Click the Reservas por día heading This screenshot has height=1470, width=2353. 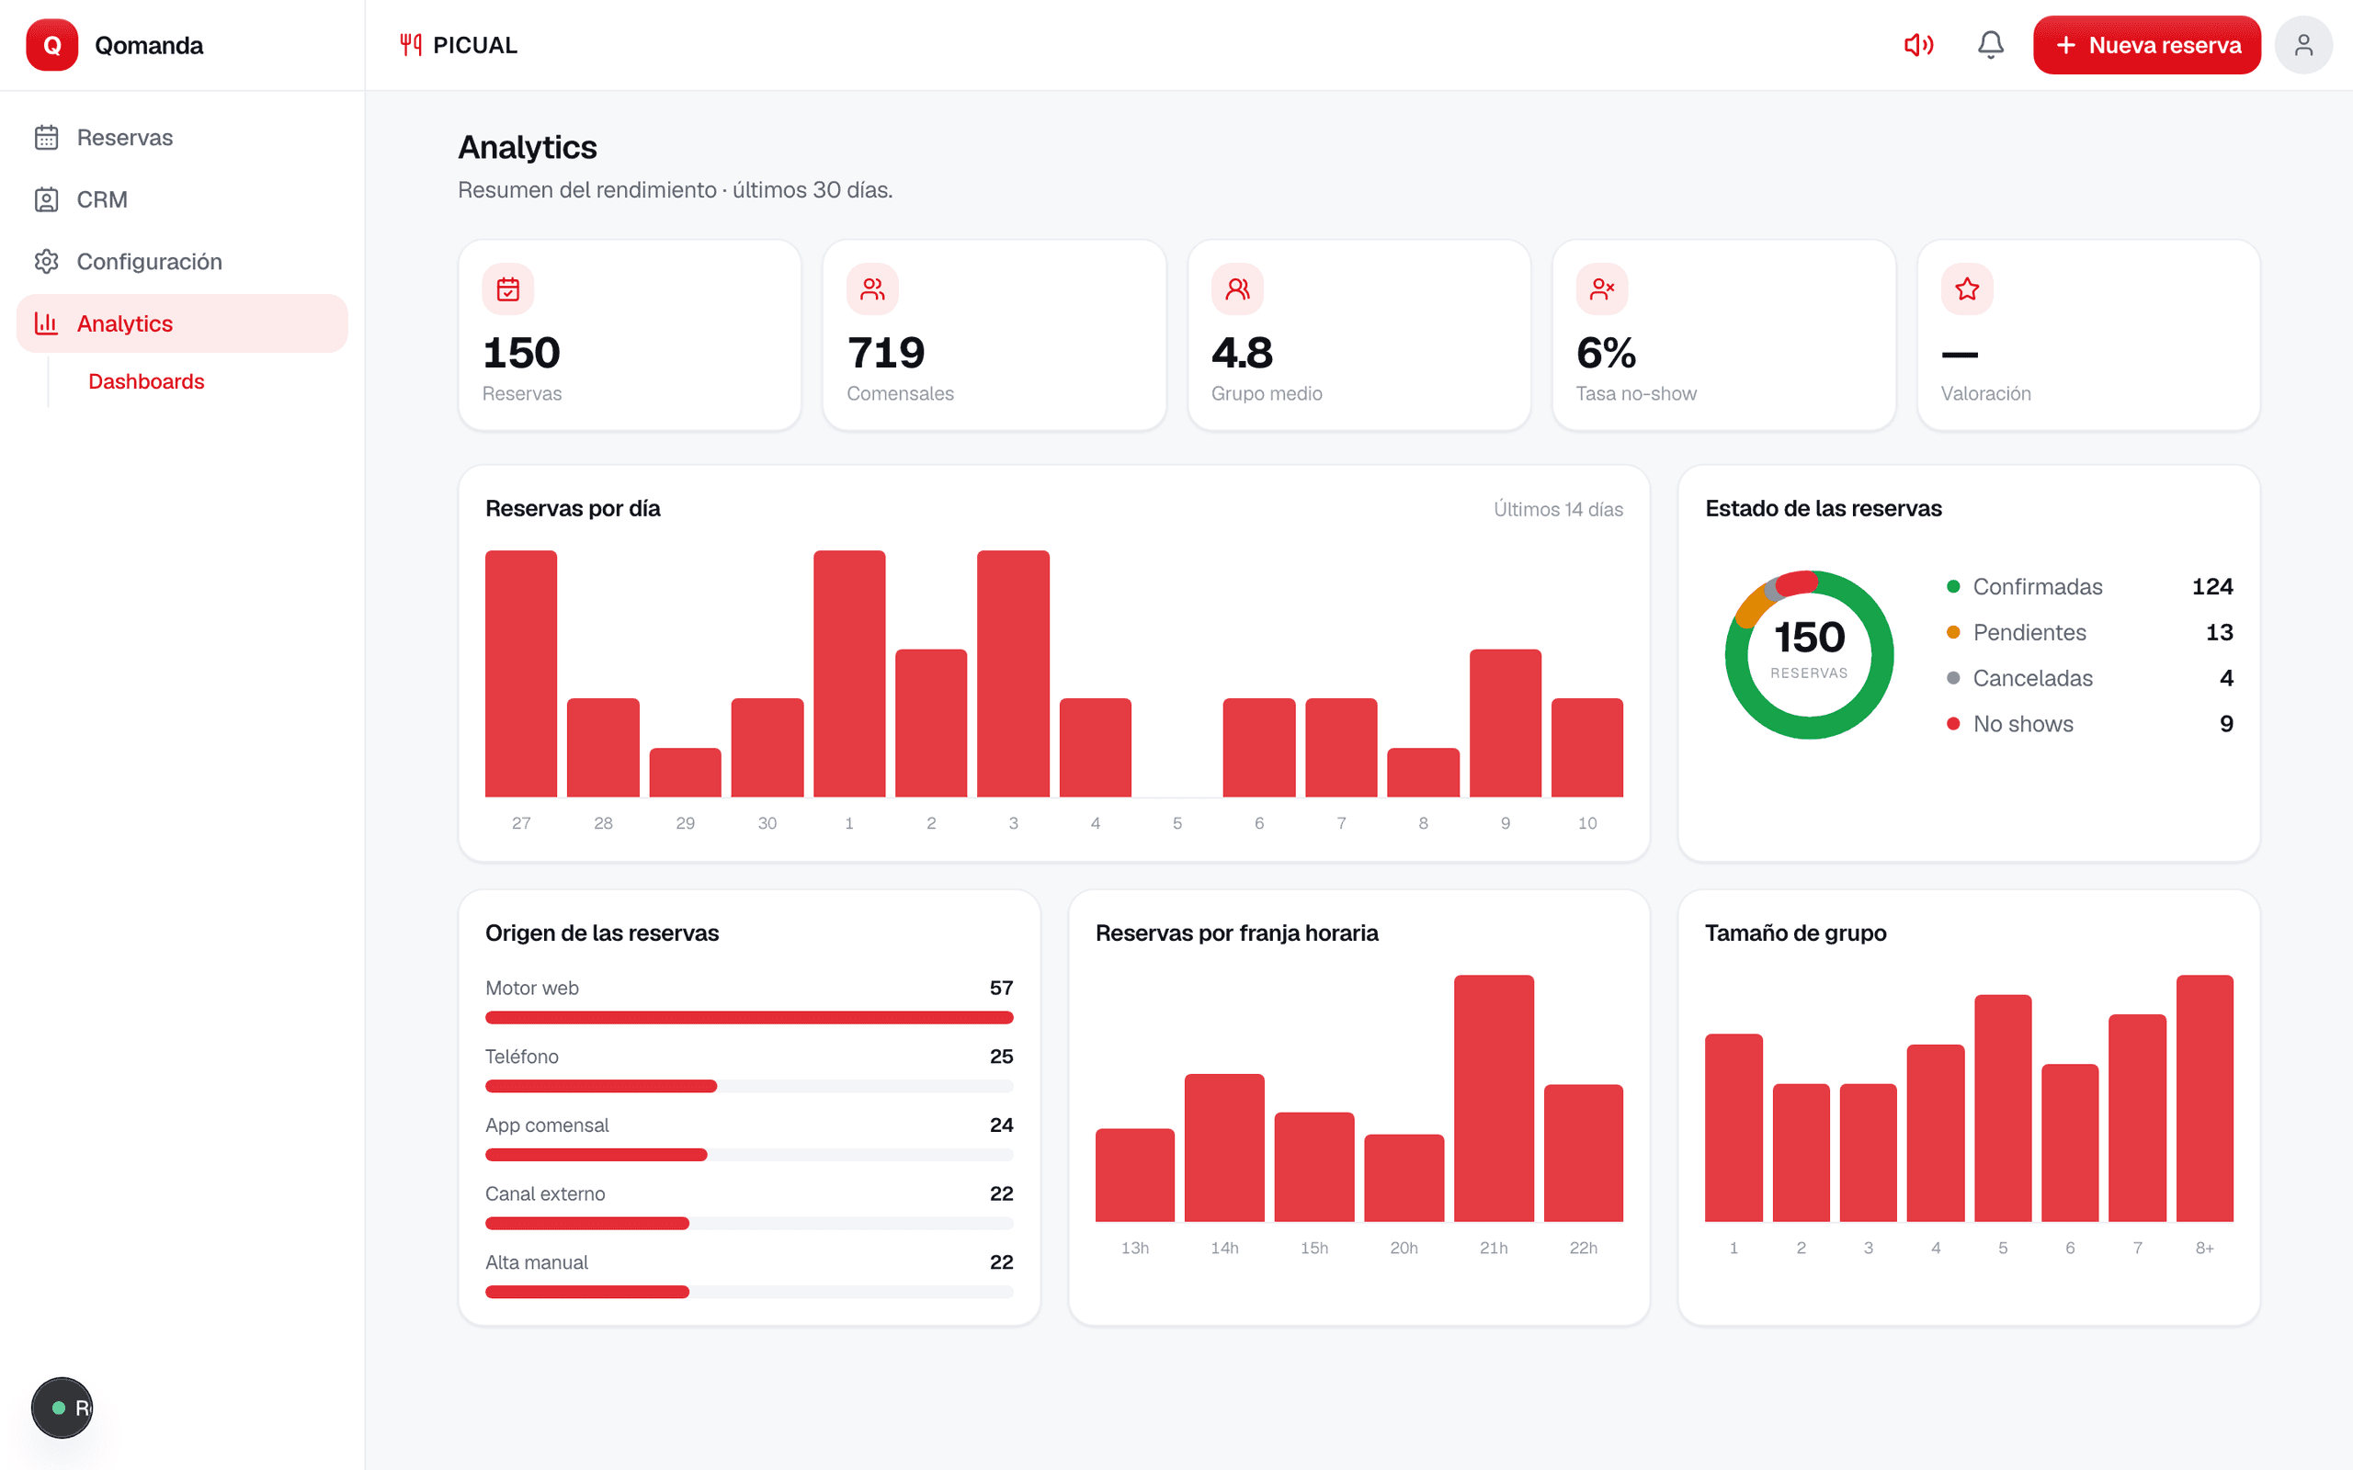point(573,508)
